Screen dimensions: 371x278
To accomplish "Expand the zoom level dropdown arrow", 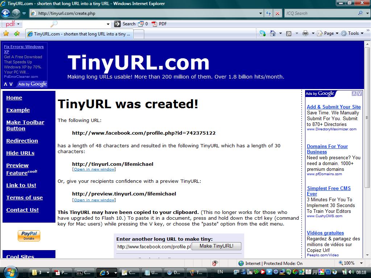I will coord(361,263).
